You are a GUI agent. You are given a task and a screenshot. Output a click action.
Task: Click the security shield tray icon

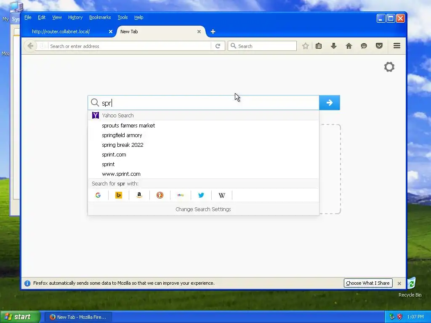coord(400,317)
